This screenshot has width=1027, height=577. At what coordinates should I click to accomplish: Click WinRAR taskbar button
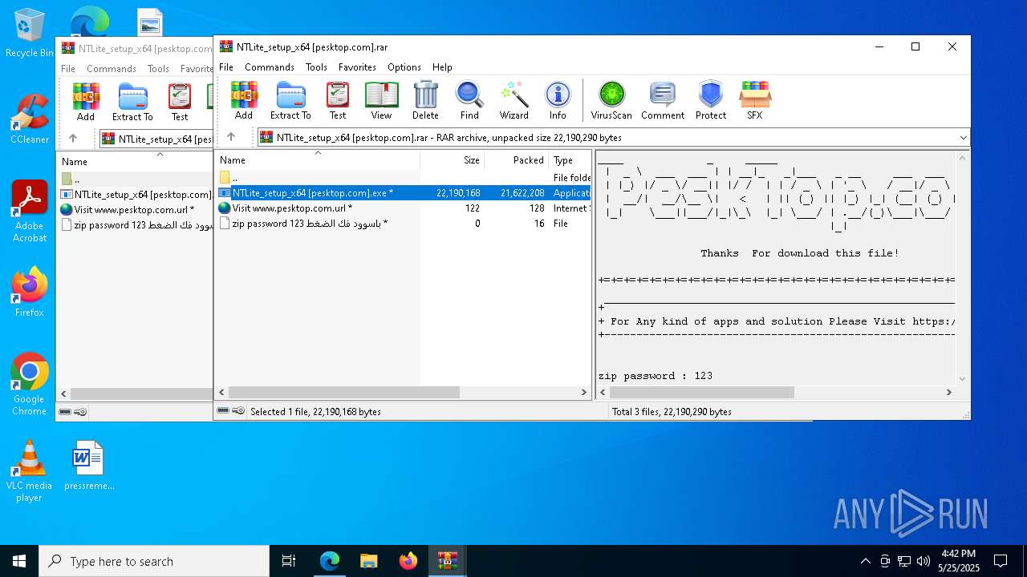(447, 561)
